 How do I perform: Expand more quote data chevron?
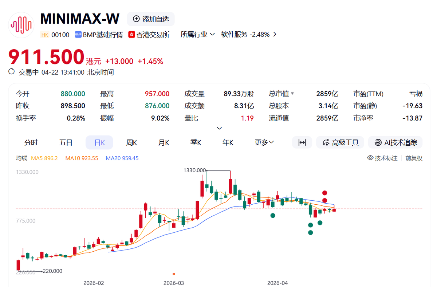219,128
